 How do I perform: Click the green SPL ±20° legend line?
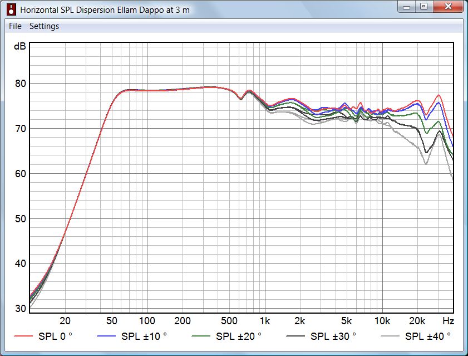click(201, 337)
